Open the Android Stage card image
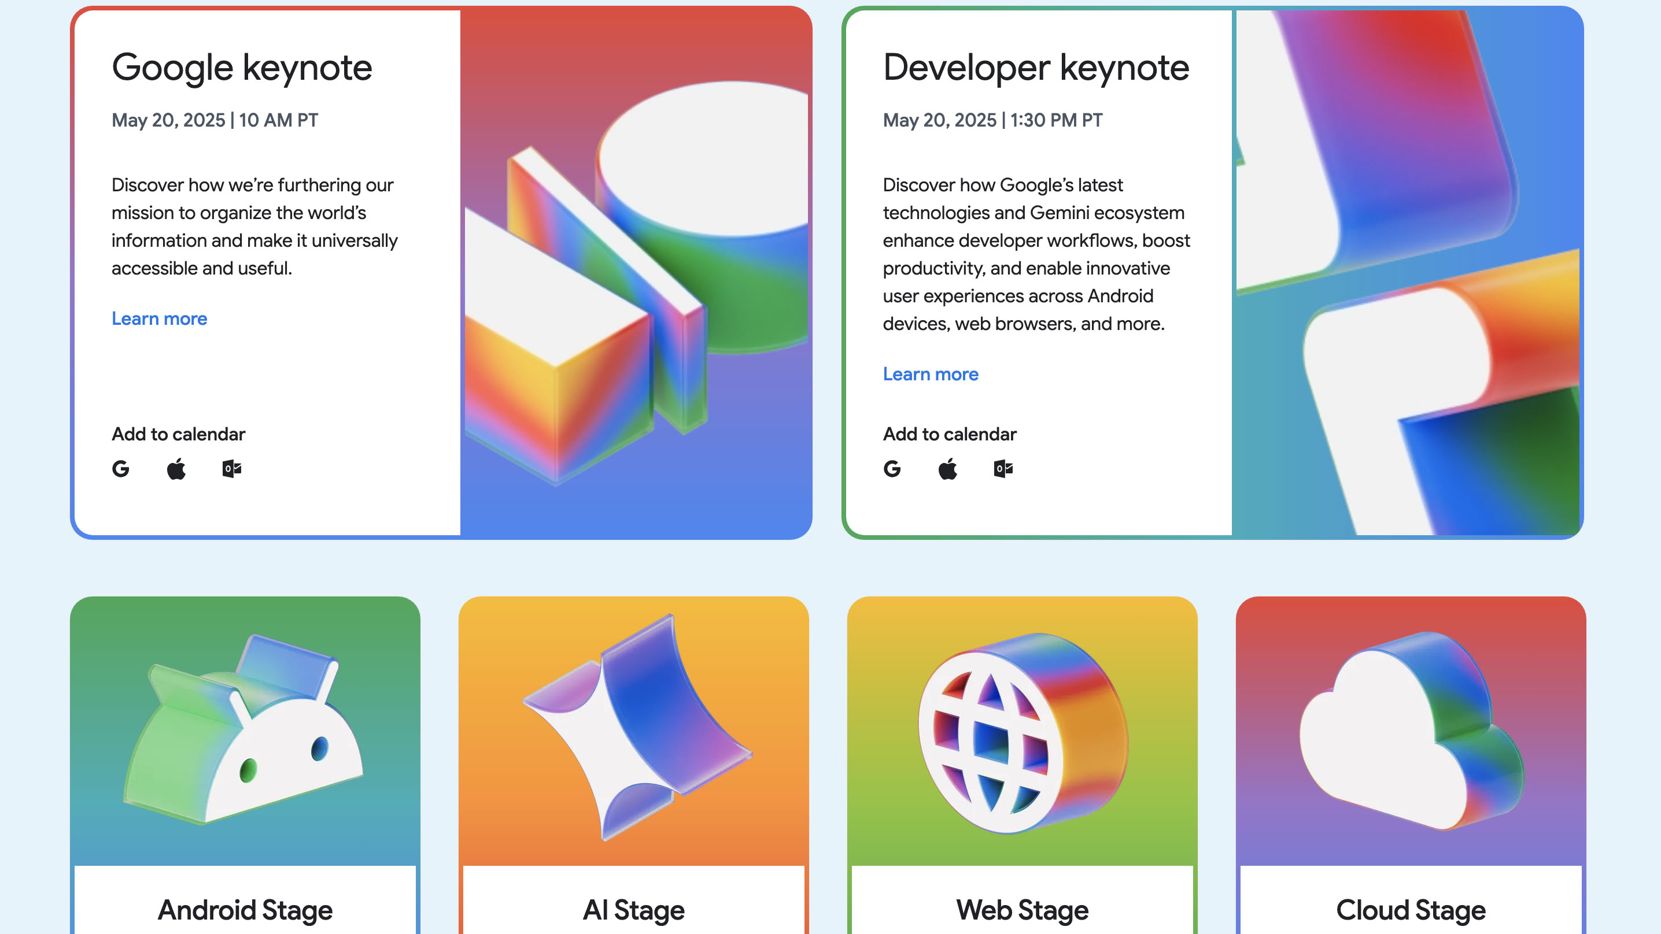The image size is (1661, 934). click(245, 731)
